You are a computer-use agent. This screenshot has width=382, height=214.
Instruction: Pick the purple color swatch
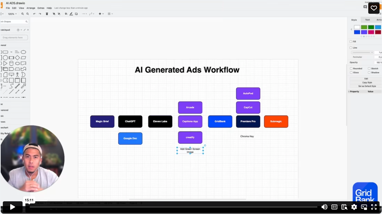(364, 32)
